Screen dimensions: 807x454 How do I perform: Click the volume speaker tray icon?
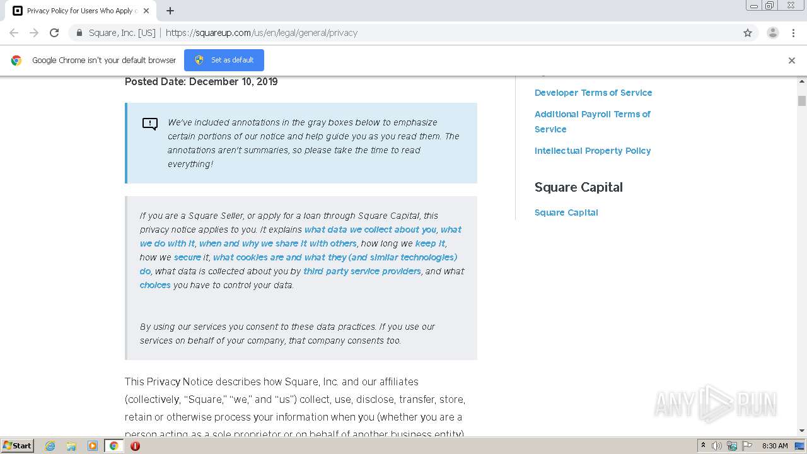[716, 446]
